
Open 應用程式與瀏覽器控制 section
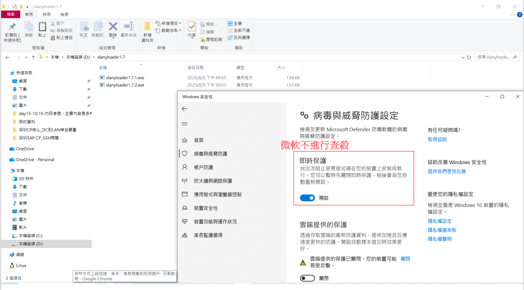click(x=218, y=194)
